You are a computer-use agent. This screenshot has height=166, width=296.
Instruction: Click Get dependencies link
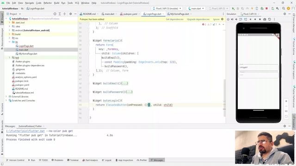175,19
